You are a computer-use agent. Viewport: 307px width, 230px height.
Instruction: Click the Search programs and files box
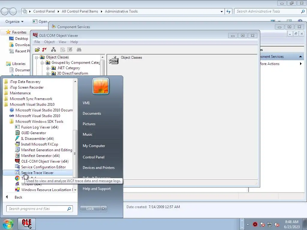[40, 209]
